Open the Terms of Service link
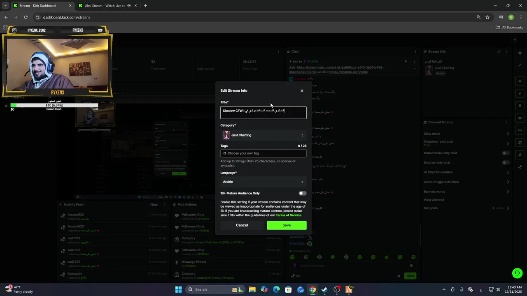527x296 pixels. [289, 215]
